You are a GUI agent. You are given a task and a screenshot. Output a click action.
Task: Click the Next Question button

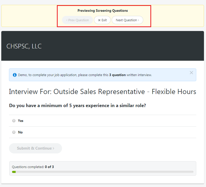tap(127, 20)
